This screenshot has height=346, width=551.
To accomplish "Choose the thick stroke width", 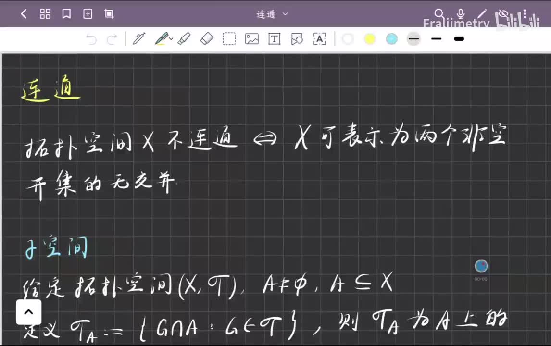I will (459, 38).
